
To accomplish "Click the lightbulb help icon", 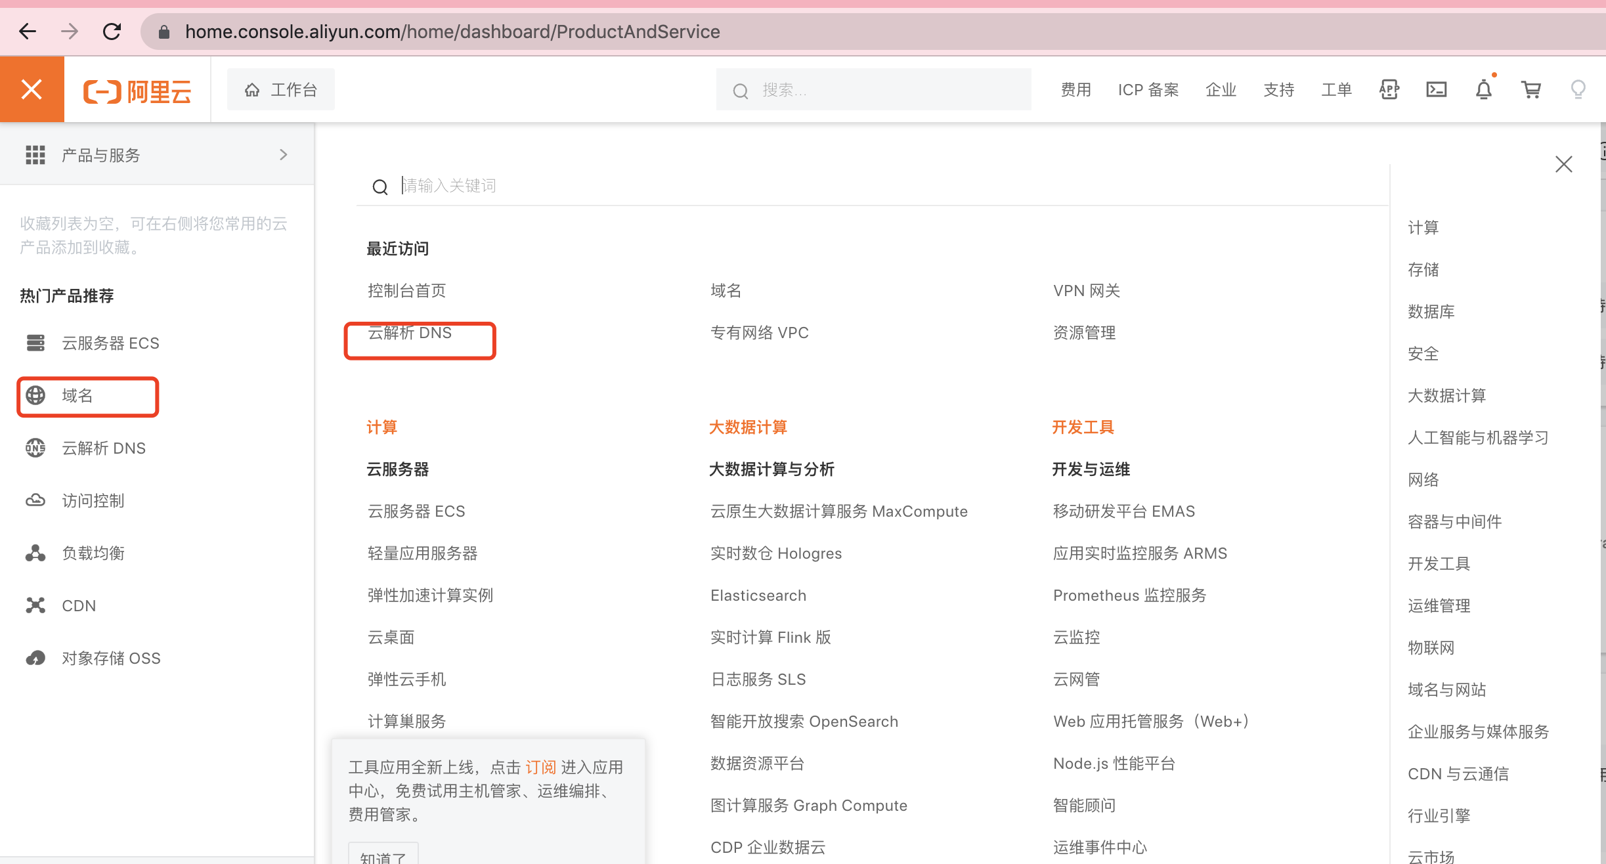I will point(1578,89).
